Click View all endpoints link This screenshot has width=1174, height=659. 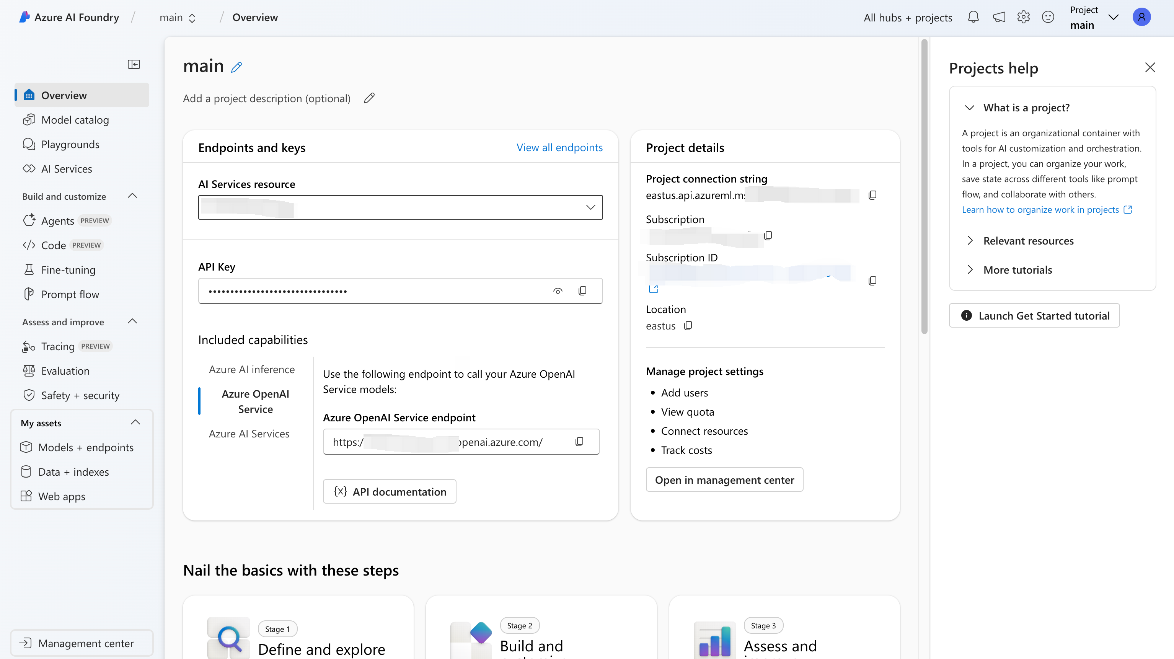click(559, 147)
